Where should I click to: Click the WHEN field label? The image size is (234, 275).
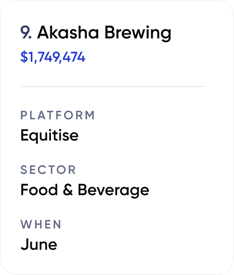click(x=41, y=224)
